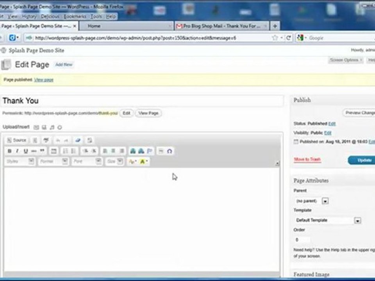Click the permalink Edit button
Viewport: 375px width, 281px height.
[126, 113]
